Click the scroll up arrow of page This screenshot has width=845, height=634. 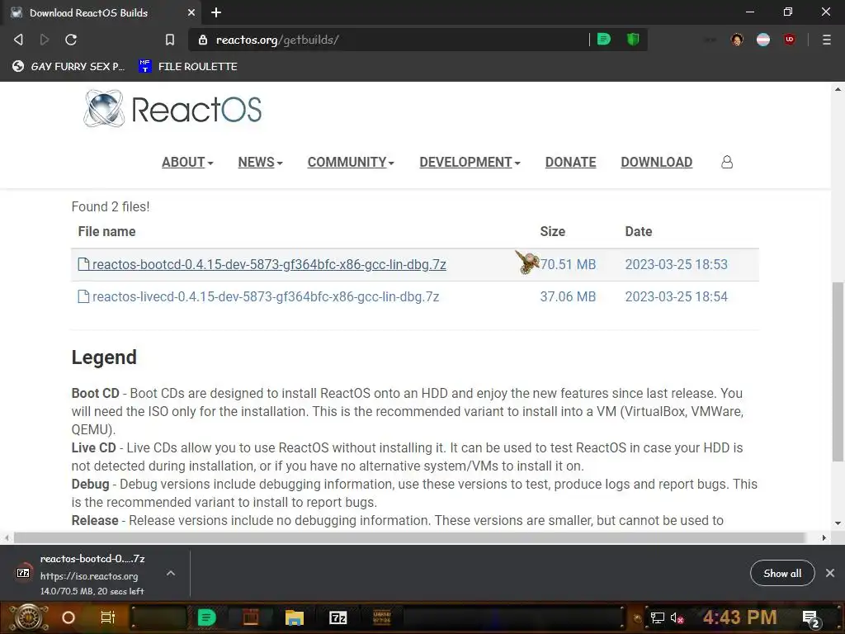tap(838, 89)
